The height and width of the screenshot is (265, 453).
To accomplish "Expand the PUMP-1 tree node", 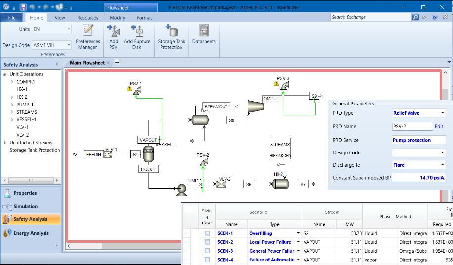I will click(12, 105).
